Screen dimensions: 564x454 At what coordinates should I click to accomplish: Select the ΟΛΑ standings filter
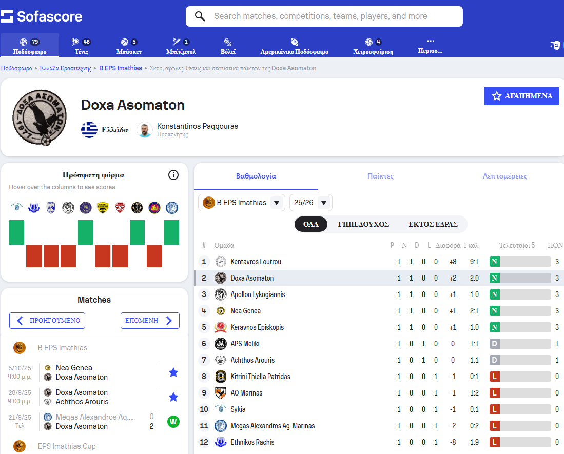(311, 224)
